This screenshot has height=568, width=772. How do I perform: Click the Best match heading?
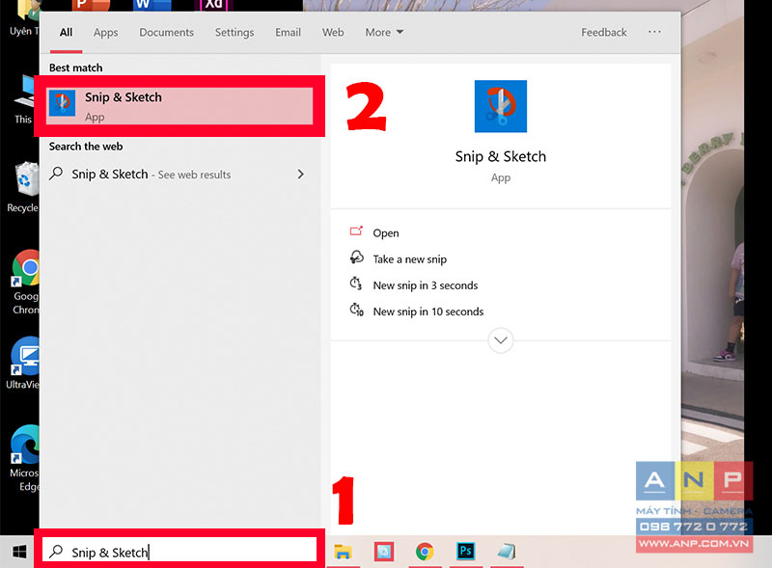pos(76,68)
